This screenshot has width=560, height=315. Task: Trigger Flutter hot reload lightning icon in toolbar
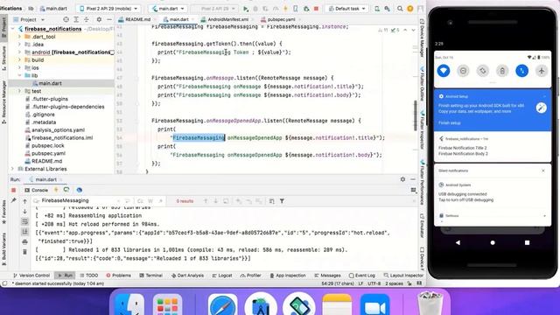click(x=285, y=8)
